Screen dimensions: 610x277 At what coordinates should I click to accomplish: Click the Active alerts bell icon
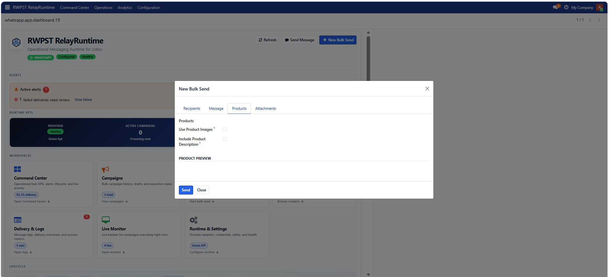click(x=16, y=89)
